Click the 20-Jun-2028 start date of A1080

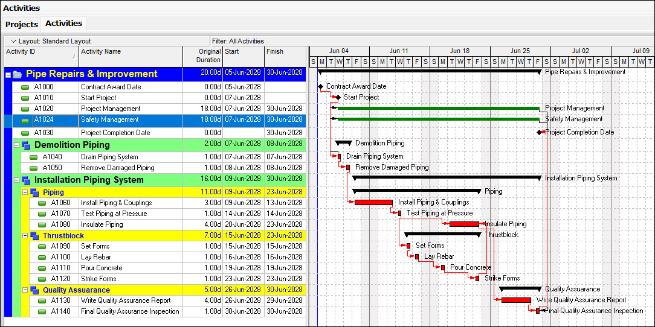tap(243, 225)
